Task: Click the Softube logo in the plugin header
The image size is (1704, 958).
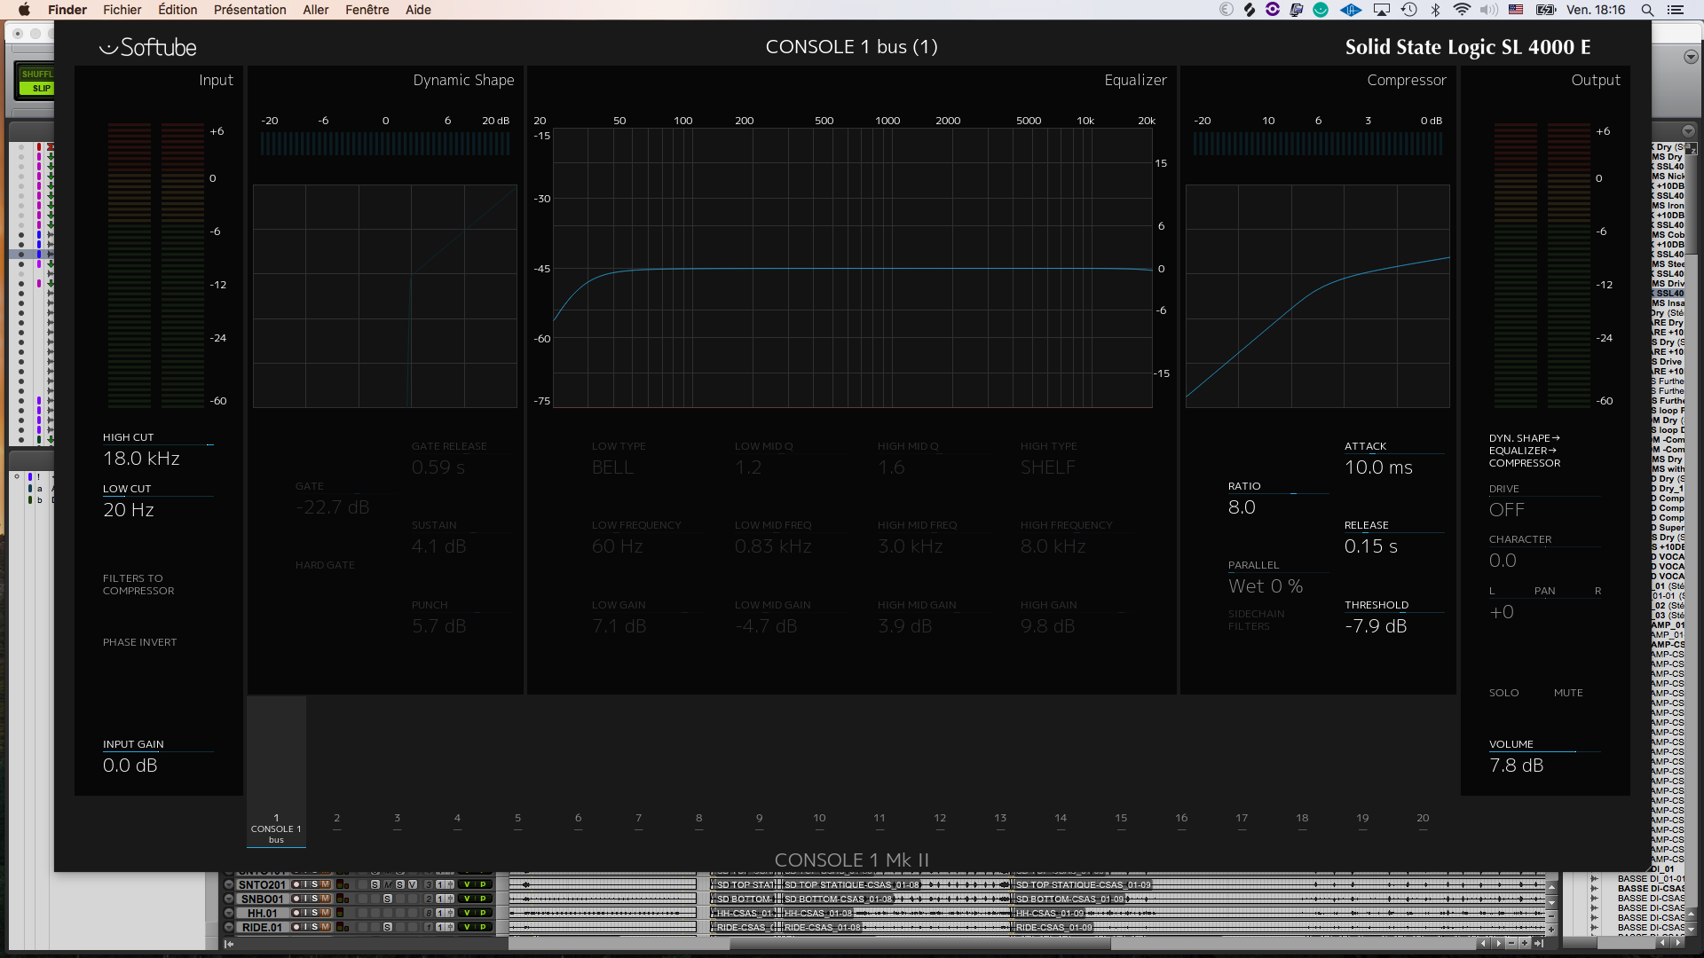Action: pyautogui.click(x=147, y=47)
